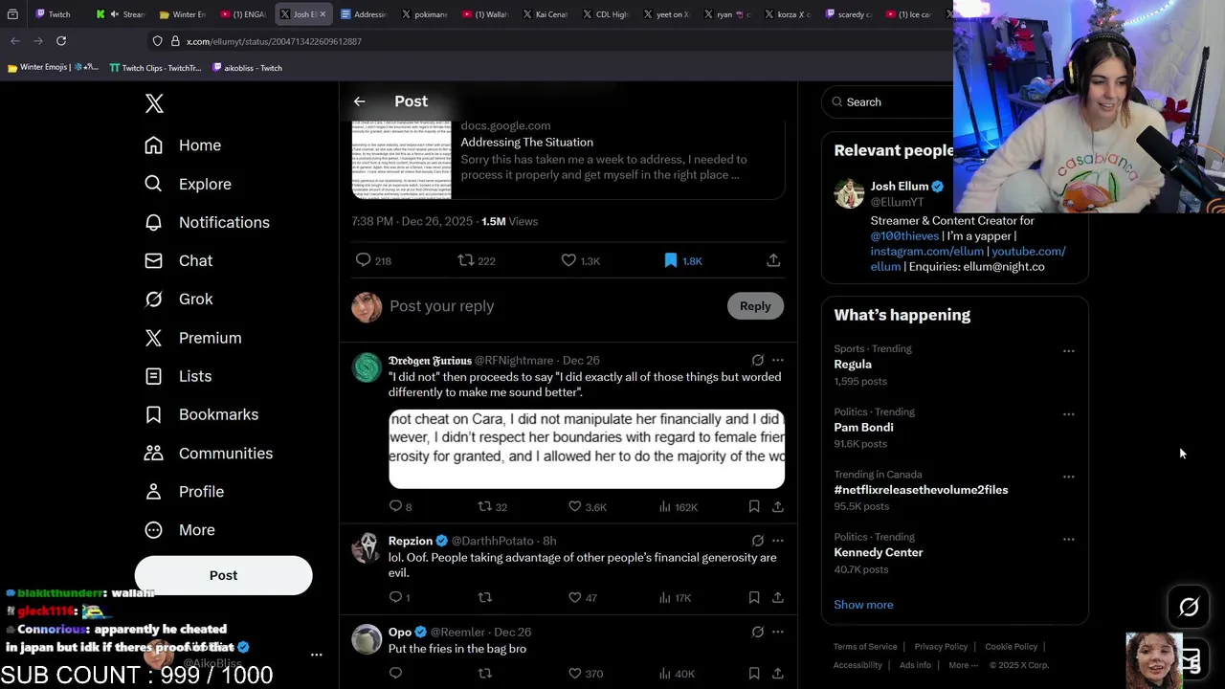
Task: Bookmark the Repzion reply
Action: tap(754, 597)
